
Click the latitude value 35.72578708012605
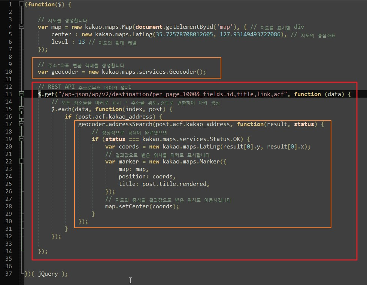click(x=184, y=34)
